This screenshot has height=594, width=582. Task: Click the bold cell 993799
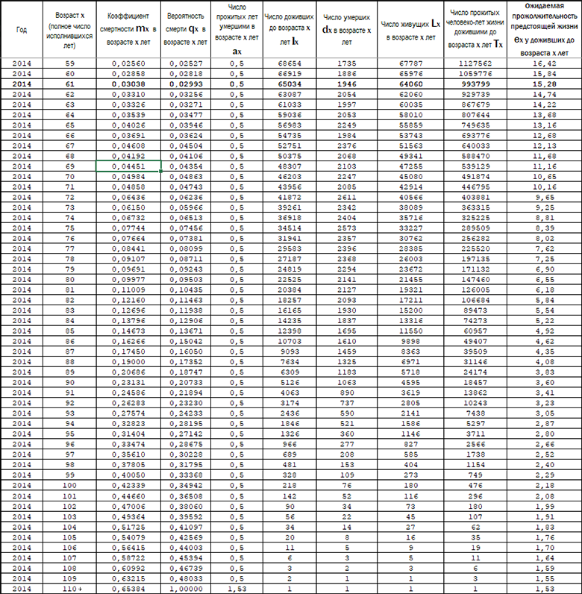pos(475,84)
